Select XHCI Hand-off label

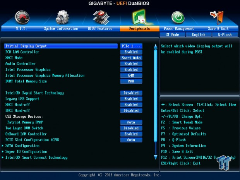(x=17, y=105)
